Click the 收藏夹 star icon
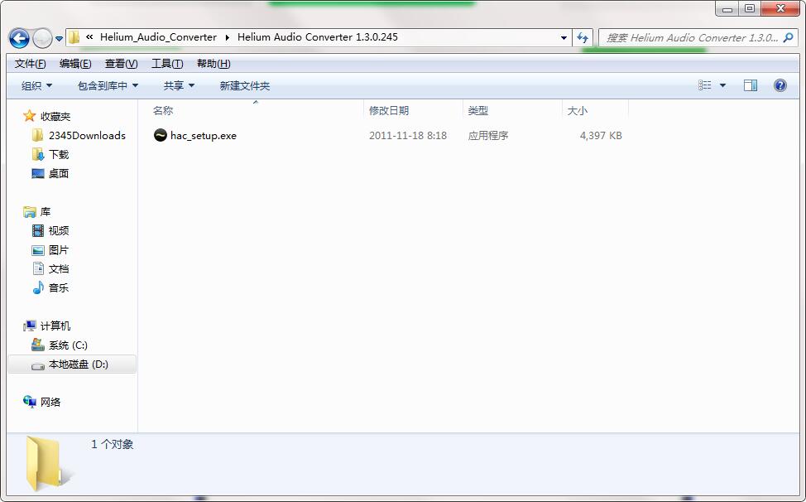 pos(29,116)
